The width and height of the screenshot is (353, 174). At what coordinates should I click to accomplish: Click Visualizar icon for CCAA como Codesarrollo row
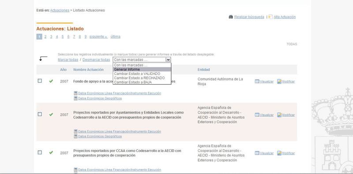point(257,153)
